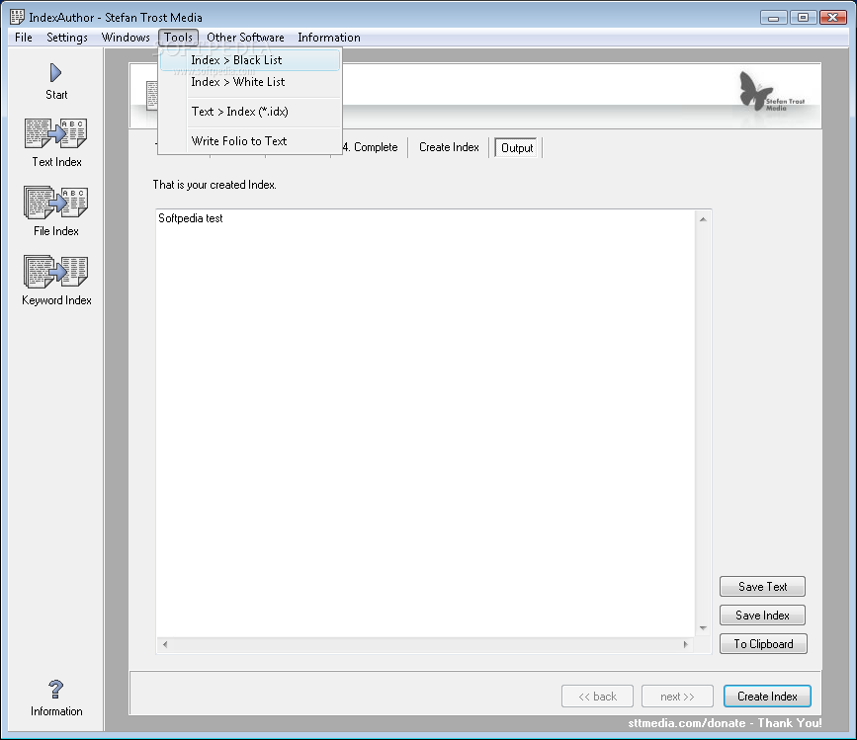857x740 pixels.
Task: Click the vertical scrollbar up arrow
Action: click(x=703, y=219)
